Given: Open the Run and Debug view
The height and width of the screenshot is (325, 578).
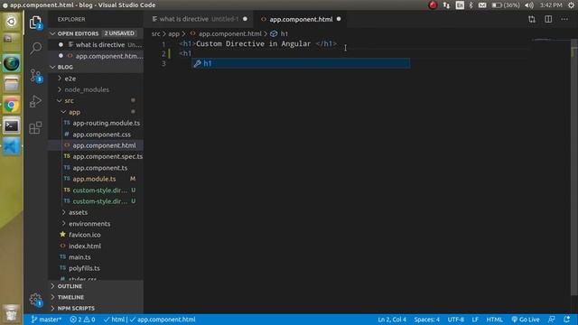Looking at the screenshot, I should [x=35, y=101].
